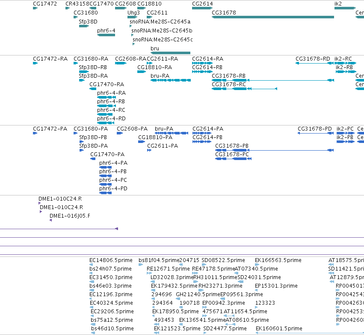Viewport: 364px width, 335px height.
Task: Click the bru gene bar glyph
Action: [170, 53]
